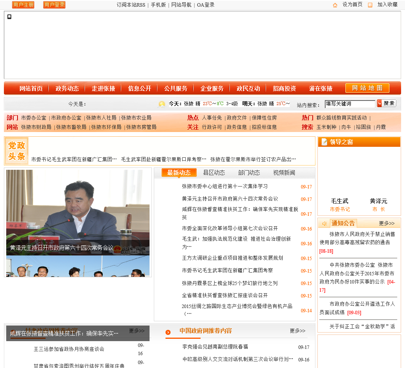Image resolution: width=405 pixels, height=368 pixels.
Task: Click the 黄泽元 meeting news slideshow photo
Action: click(78, 212)
